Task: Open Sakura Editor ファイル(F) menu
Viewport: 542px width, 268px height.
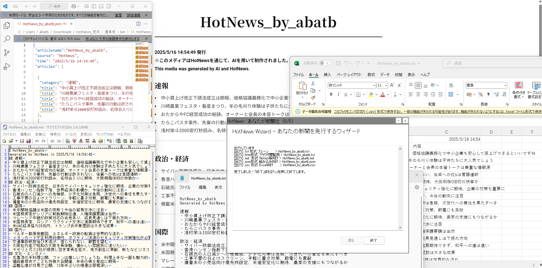Action: click(x=9, y=134)
